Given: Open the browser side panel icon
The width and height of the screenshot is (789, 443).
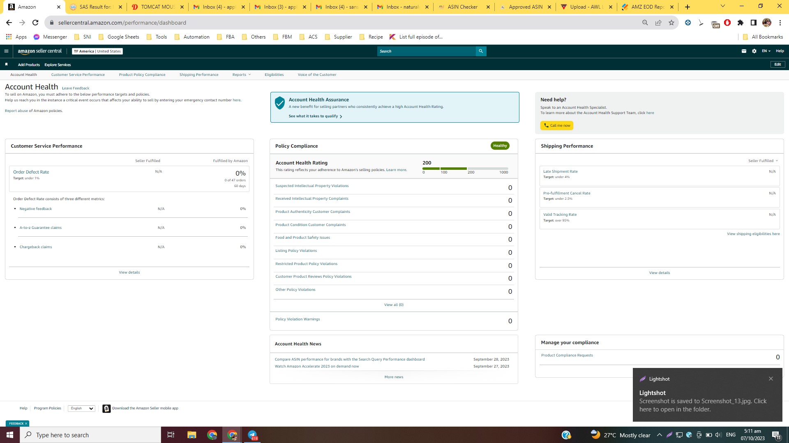Looking at the screenshot, I should click(754, 23).
